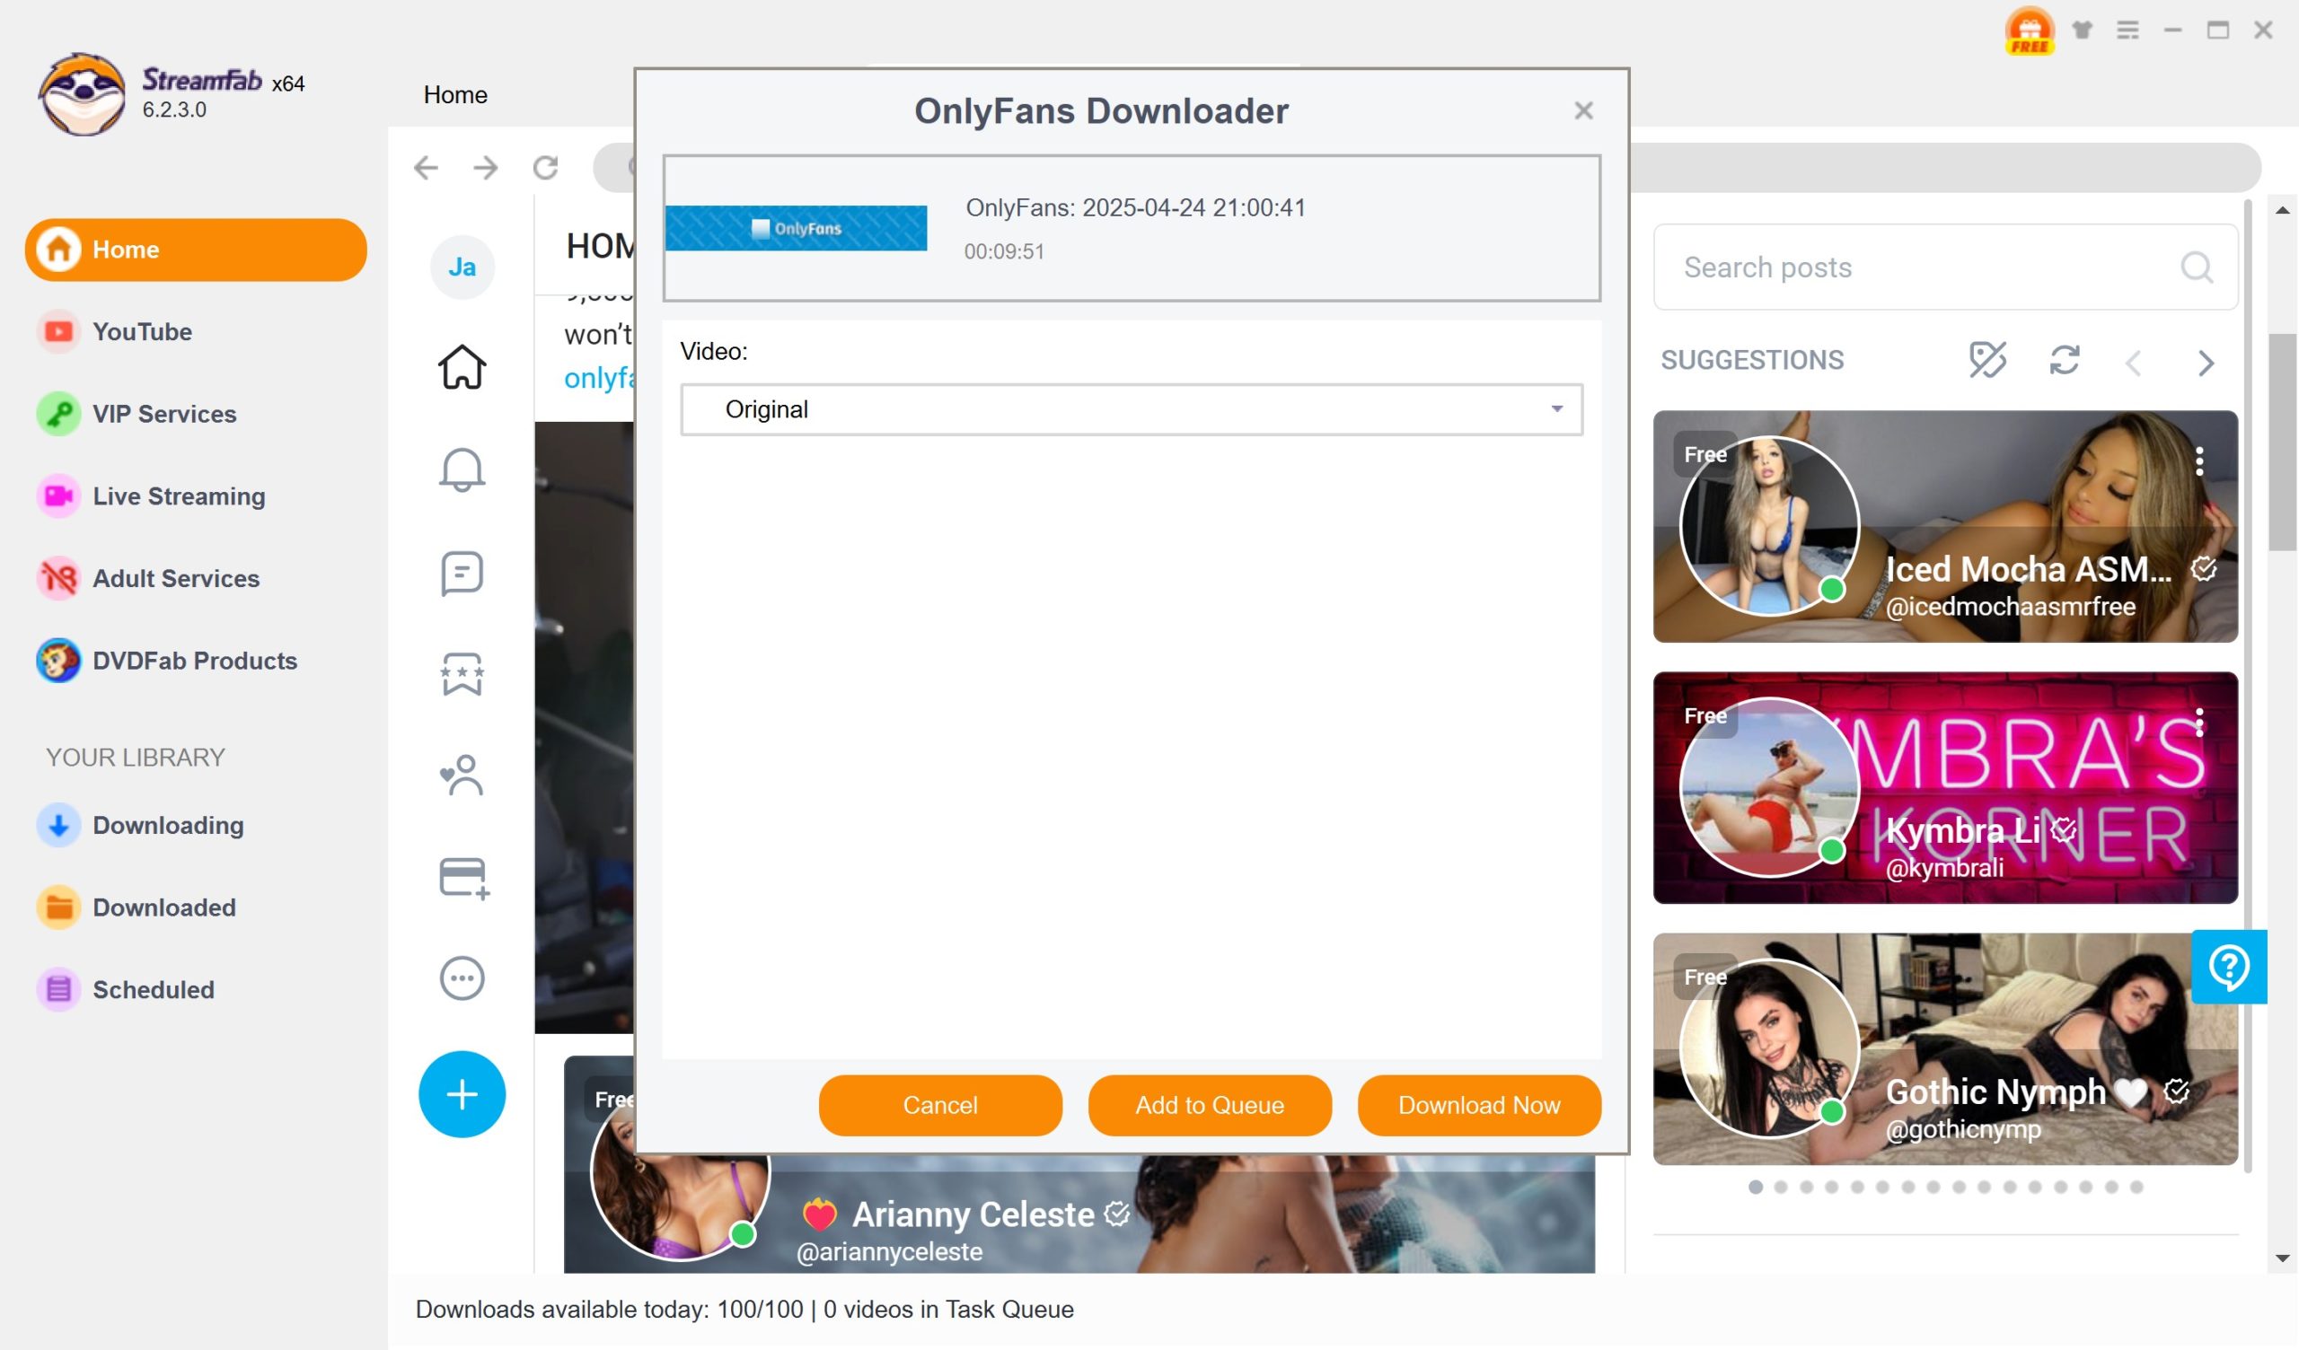Image resolution: width=2299 pixels, height=1350 pixels.
Task: Open the messages chat icon
Action: [x=462, y=573]
